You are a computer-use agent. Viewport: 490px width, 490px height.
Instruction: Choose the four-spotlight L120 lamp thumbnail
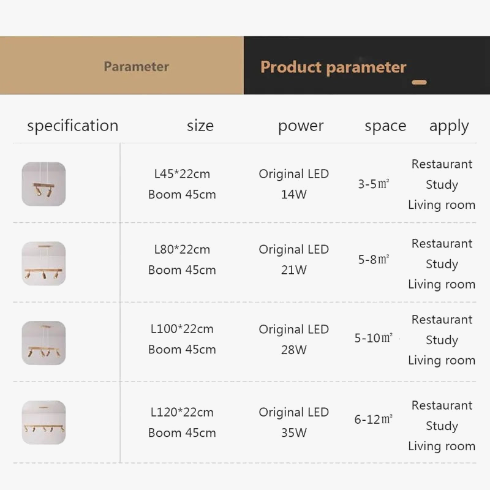click(43, 422)
